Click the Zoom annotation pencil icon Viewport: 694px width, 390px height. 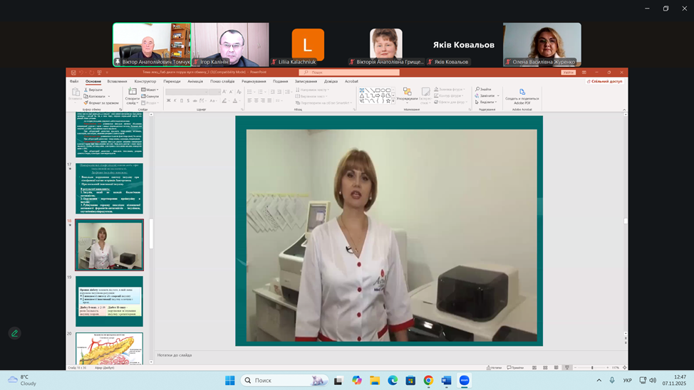point(14,333)
